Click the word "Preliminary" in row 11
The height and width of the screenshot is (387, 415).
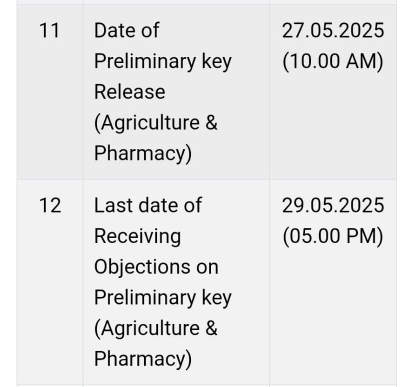point(145,61)
